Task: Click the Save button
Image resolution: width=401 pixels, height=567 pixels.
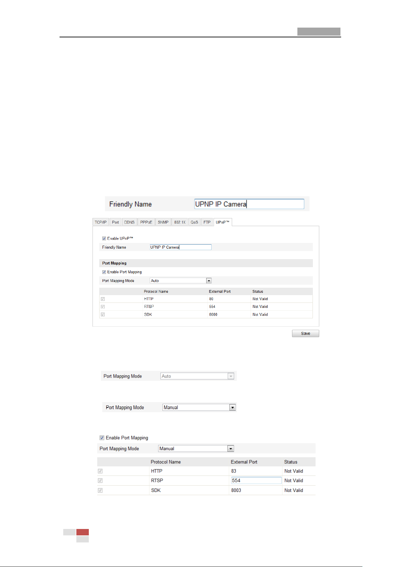Action: [305, 333]
